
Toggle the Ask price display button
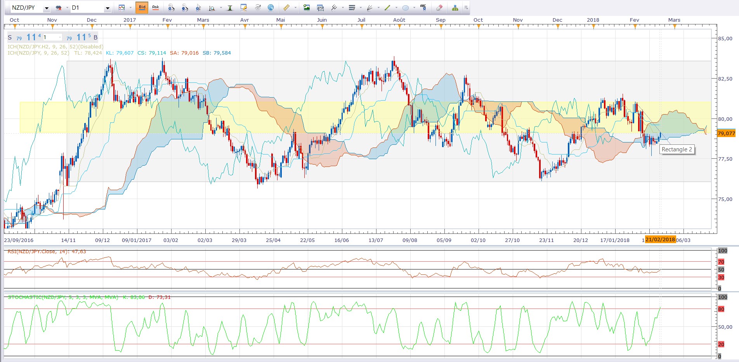(156, 7)
